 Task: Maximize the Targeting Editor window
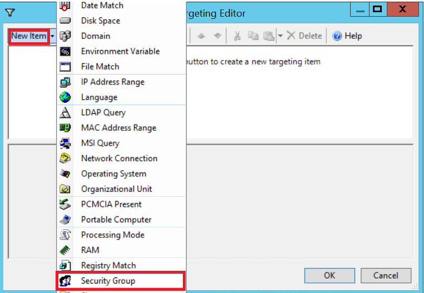tap(378, 9)
